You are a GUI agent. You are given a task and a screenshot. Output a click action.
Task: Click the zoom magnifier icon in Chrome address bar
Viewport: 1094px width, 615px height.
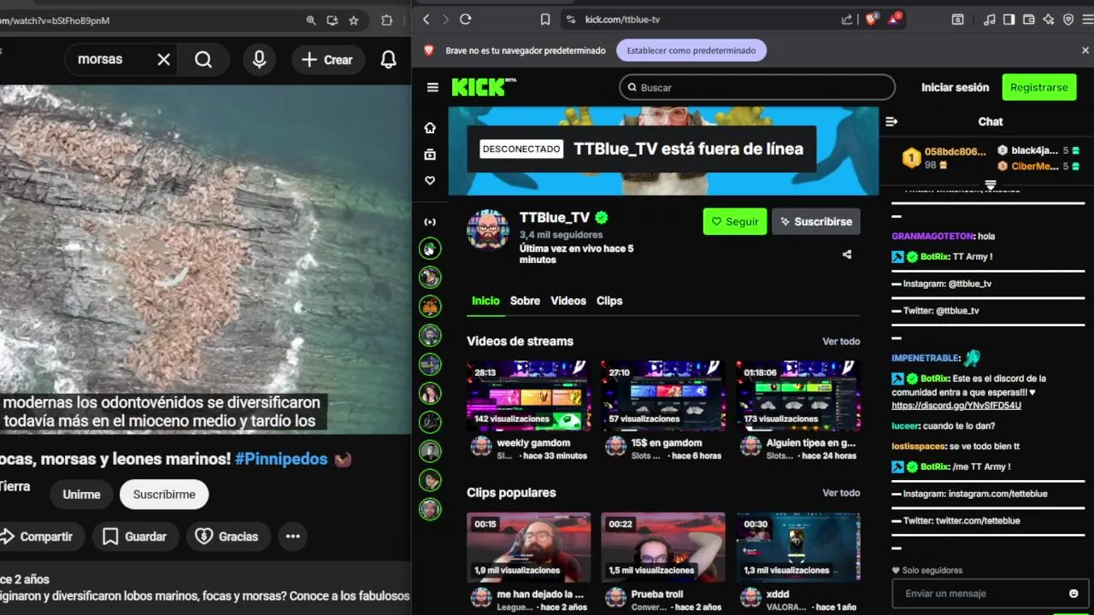(x=312, y=20)
